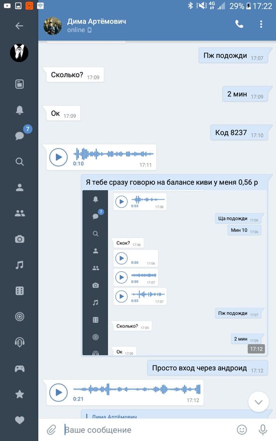
Task: Open the friends icon in sidebar
Action: pyautogui.click(x=19, y=187)
